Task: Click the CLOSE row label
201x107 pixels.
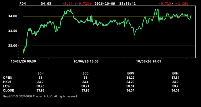Action: coord(9,90)
